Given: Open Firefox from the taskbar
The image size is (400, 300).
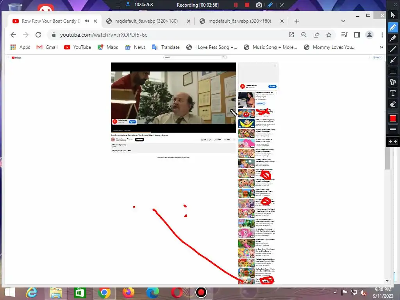Looking at the screenshot, I should click(x=128, y=293).
